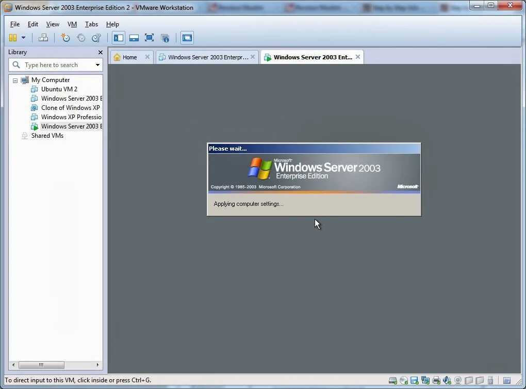The image size is (526, 389).
Task: Open the power options dropdown arrow
Action: click(x=24, y=38)
